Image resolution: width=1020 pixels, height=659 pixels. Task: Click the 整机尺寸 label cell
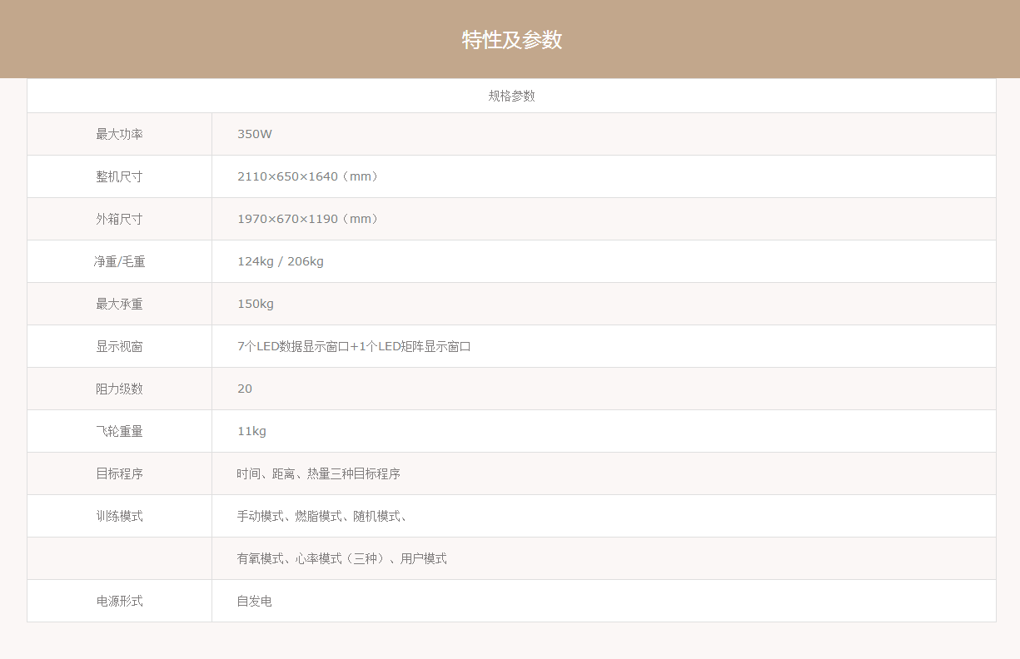tap(119, 176)
